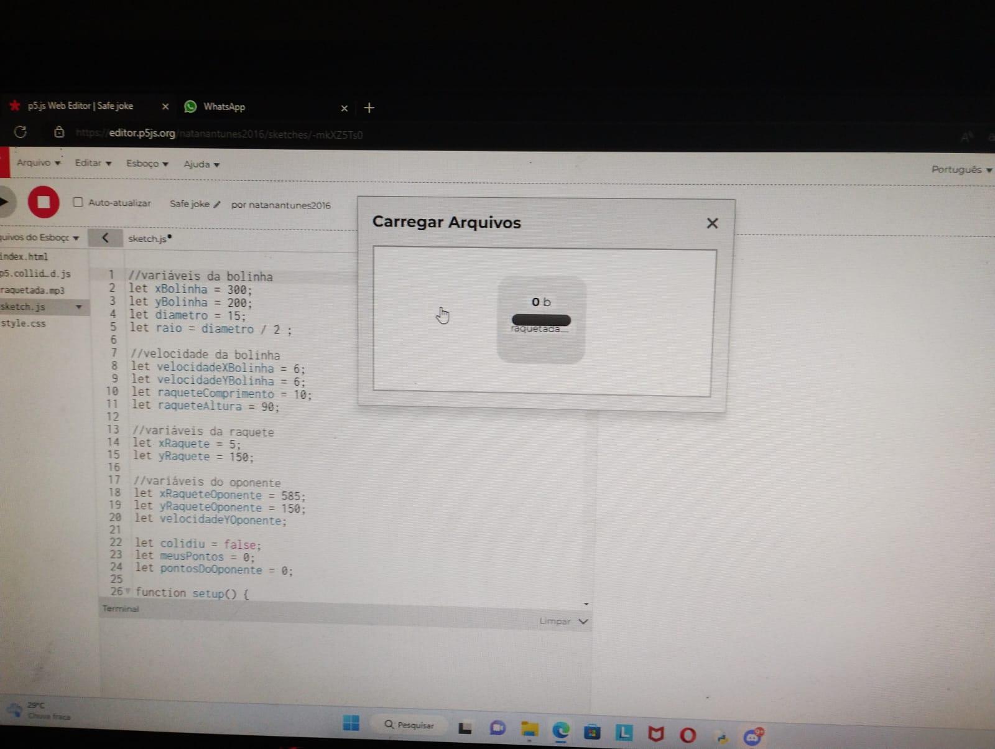Toggle the Auto-atualizar checkbox
995x749 pixels.
pyautogui.click(x=78, y=202)
